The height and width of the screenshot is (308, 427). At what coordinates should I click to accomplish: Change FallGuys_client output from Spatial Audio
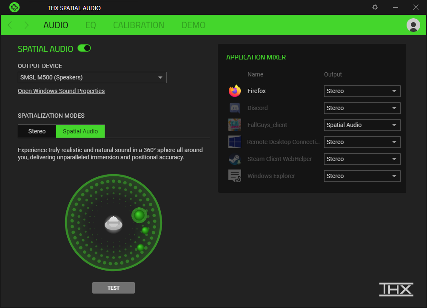pyautogui.click(x=362, y=125)
